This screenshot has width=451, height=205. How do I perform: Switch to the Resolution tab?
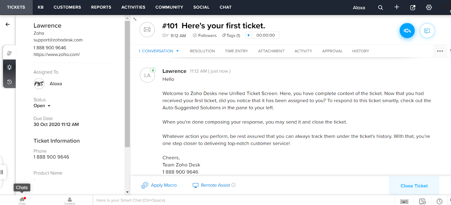pos(202,51)
